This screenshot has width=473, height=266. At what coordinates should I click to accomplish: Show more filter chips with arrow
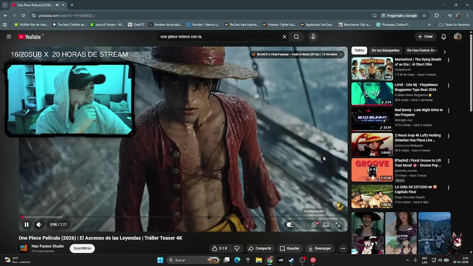click(445, 52)
